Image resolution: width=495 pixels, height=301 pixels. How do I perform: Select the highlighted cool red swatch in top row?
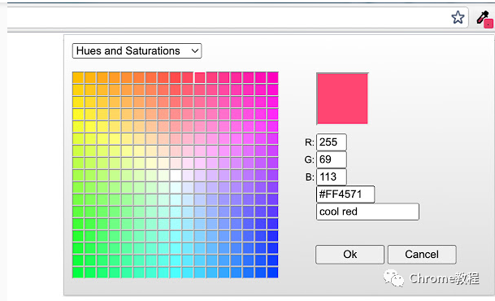pyautogui.click(x=200, y=78)
